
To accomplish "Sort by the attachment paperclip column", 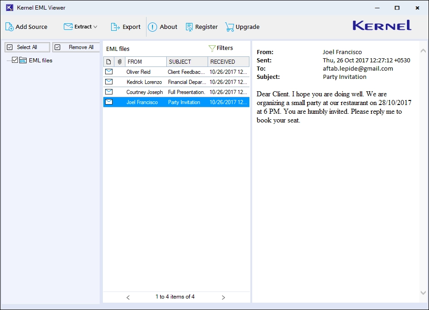I will pos(119,62).
